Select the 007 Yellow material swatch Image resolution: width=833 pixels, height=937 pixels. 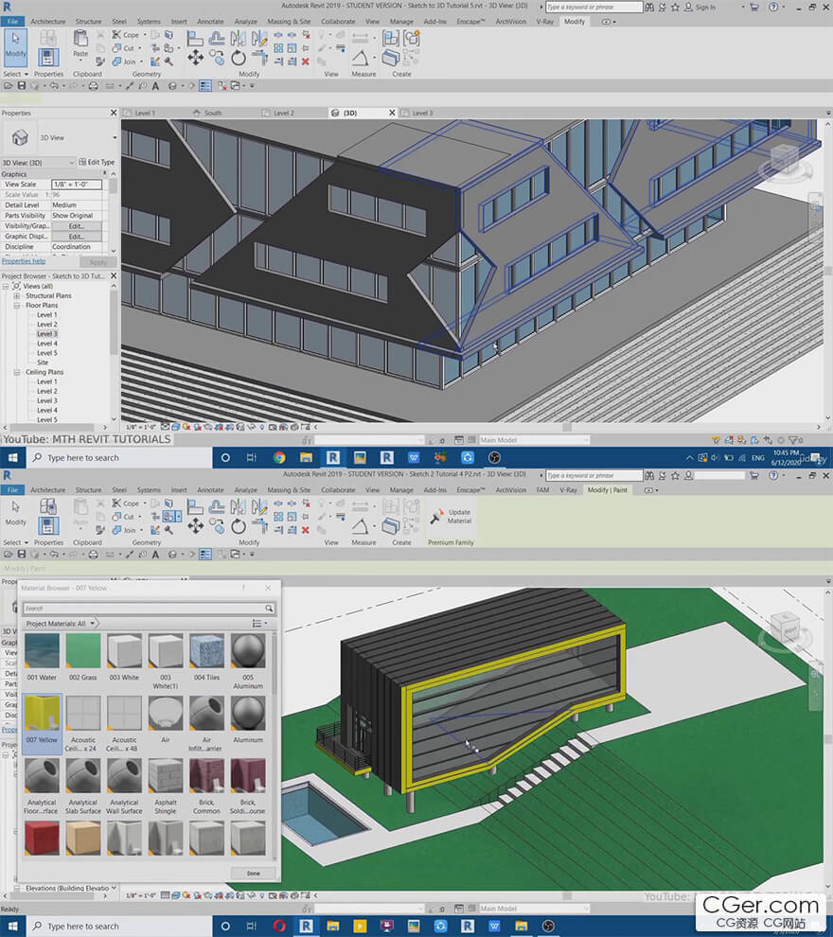43,718
